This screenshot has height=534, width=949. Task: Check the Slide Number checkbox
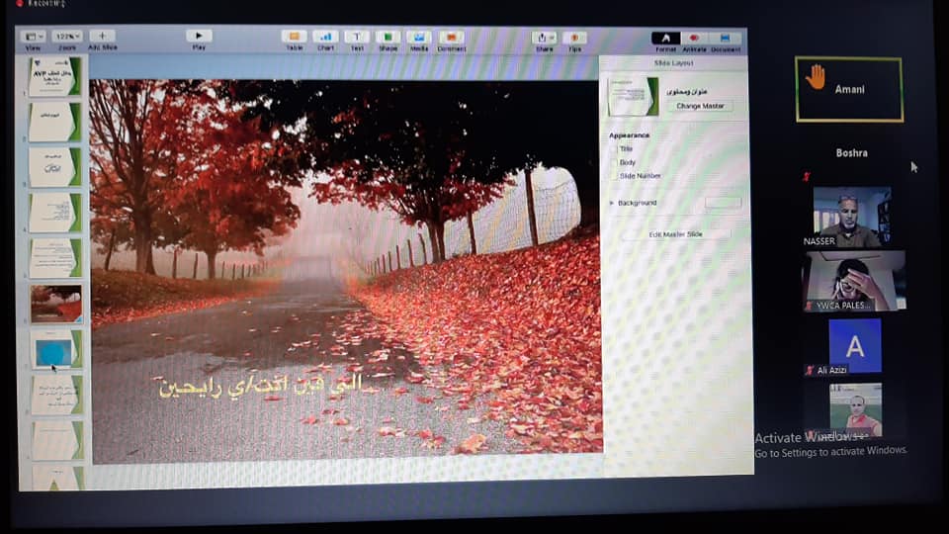tap(614, 176)
